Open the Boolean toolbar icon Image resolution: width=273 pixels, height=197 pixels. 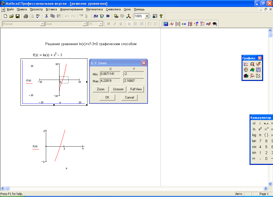[x=196, y=24]
